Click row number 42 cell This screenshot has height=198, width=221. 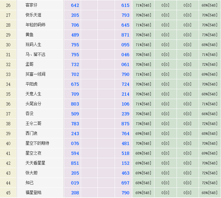coord(8,163)
